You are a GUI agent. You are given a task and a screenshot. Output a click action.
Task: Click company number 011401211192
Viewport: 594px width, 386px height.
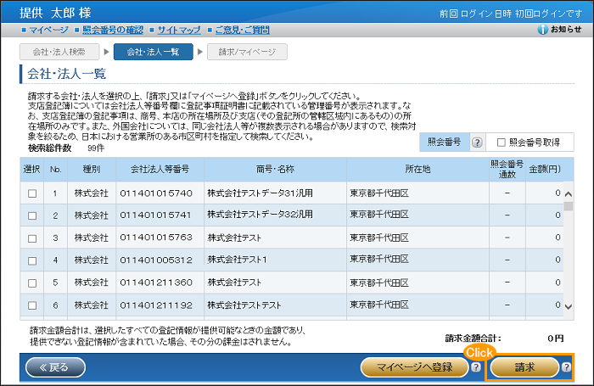click(156, 305)
